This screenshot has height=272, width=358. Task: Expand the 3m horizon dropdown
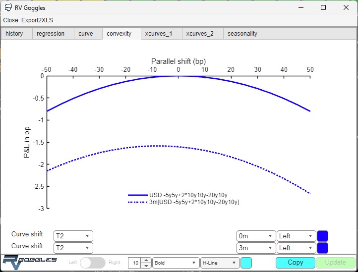256,248
